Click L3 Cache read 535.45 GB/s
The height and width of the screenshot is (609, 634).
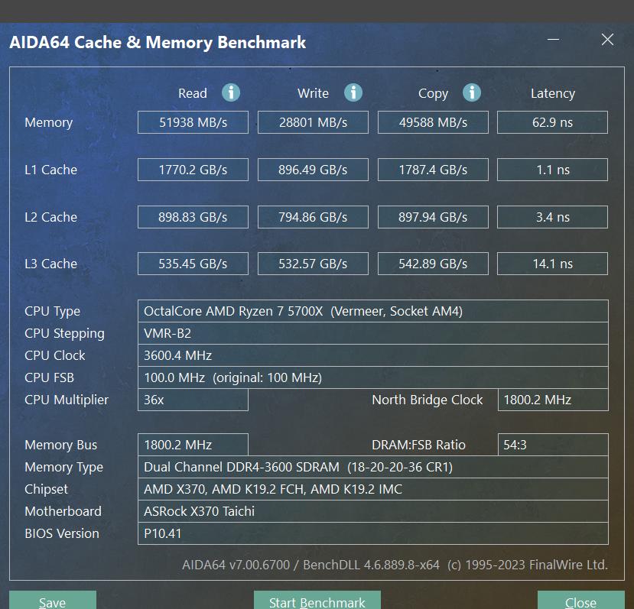(x=193, y=264)
